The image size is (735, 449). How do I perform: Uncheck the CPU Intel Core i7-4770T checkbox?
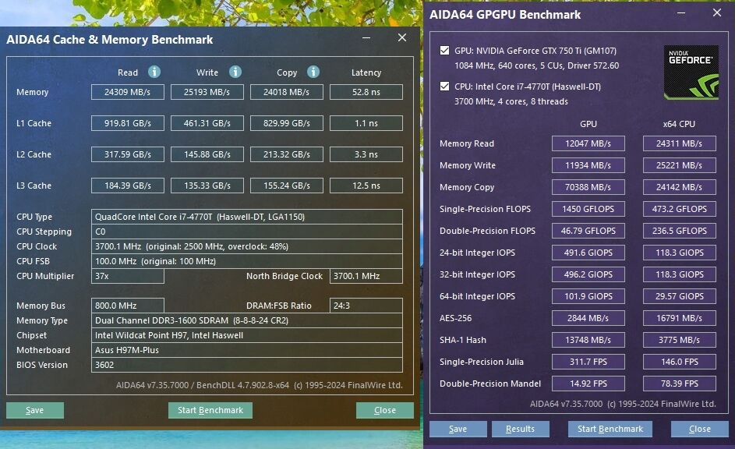tap(444, 87)
